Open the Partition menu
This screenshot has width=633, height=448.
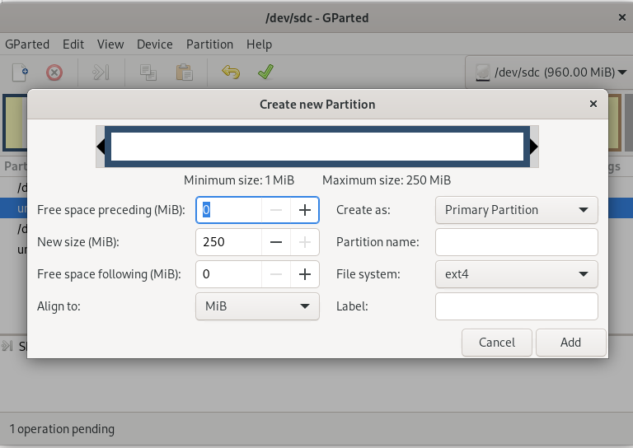pyautogui.click(x=209, y=44)
